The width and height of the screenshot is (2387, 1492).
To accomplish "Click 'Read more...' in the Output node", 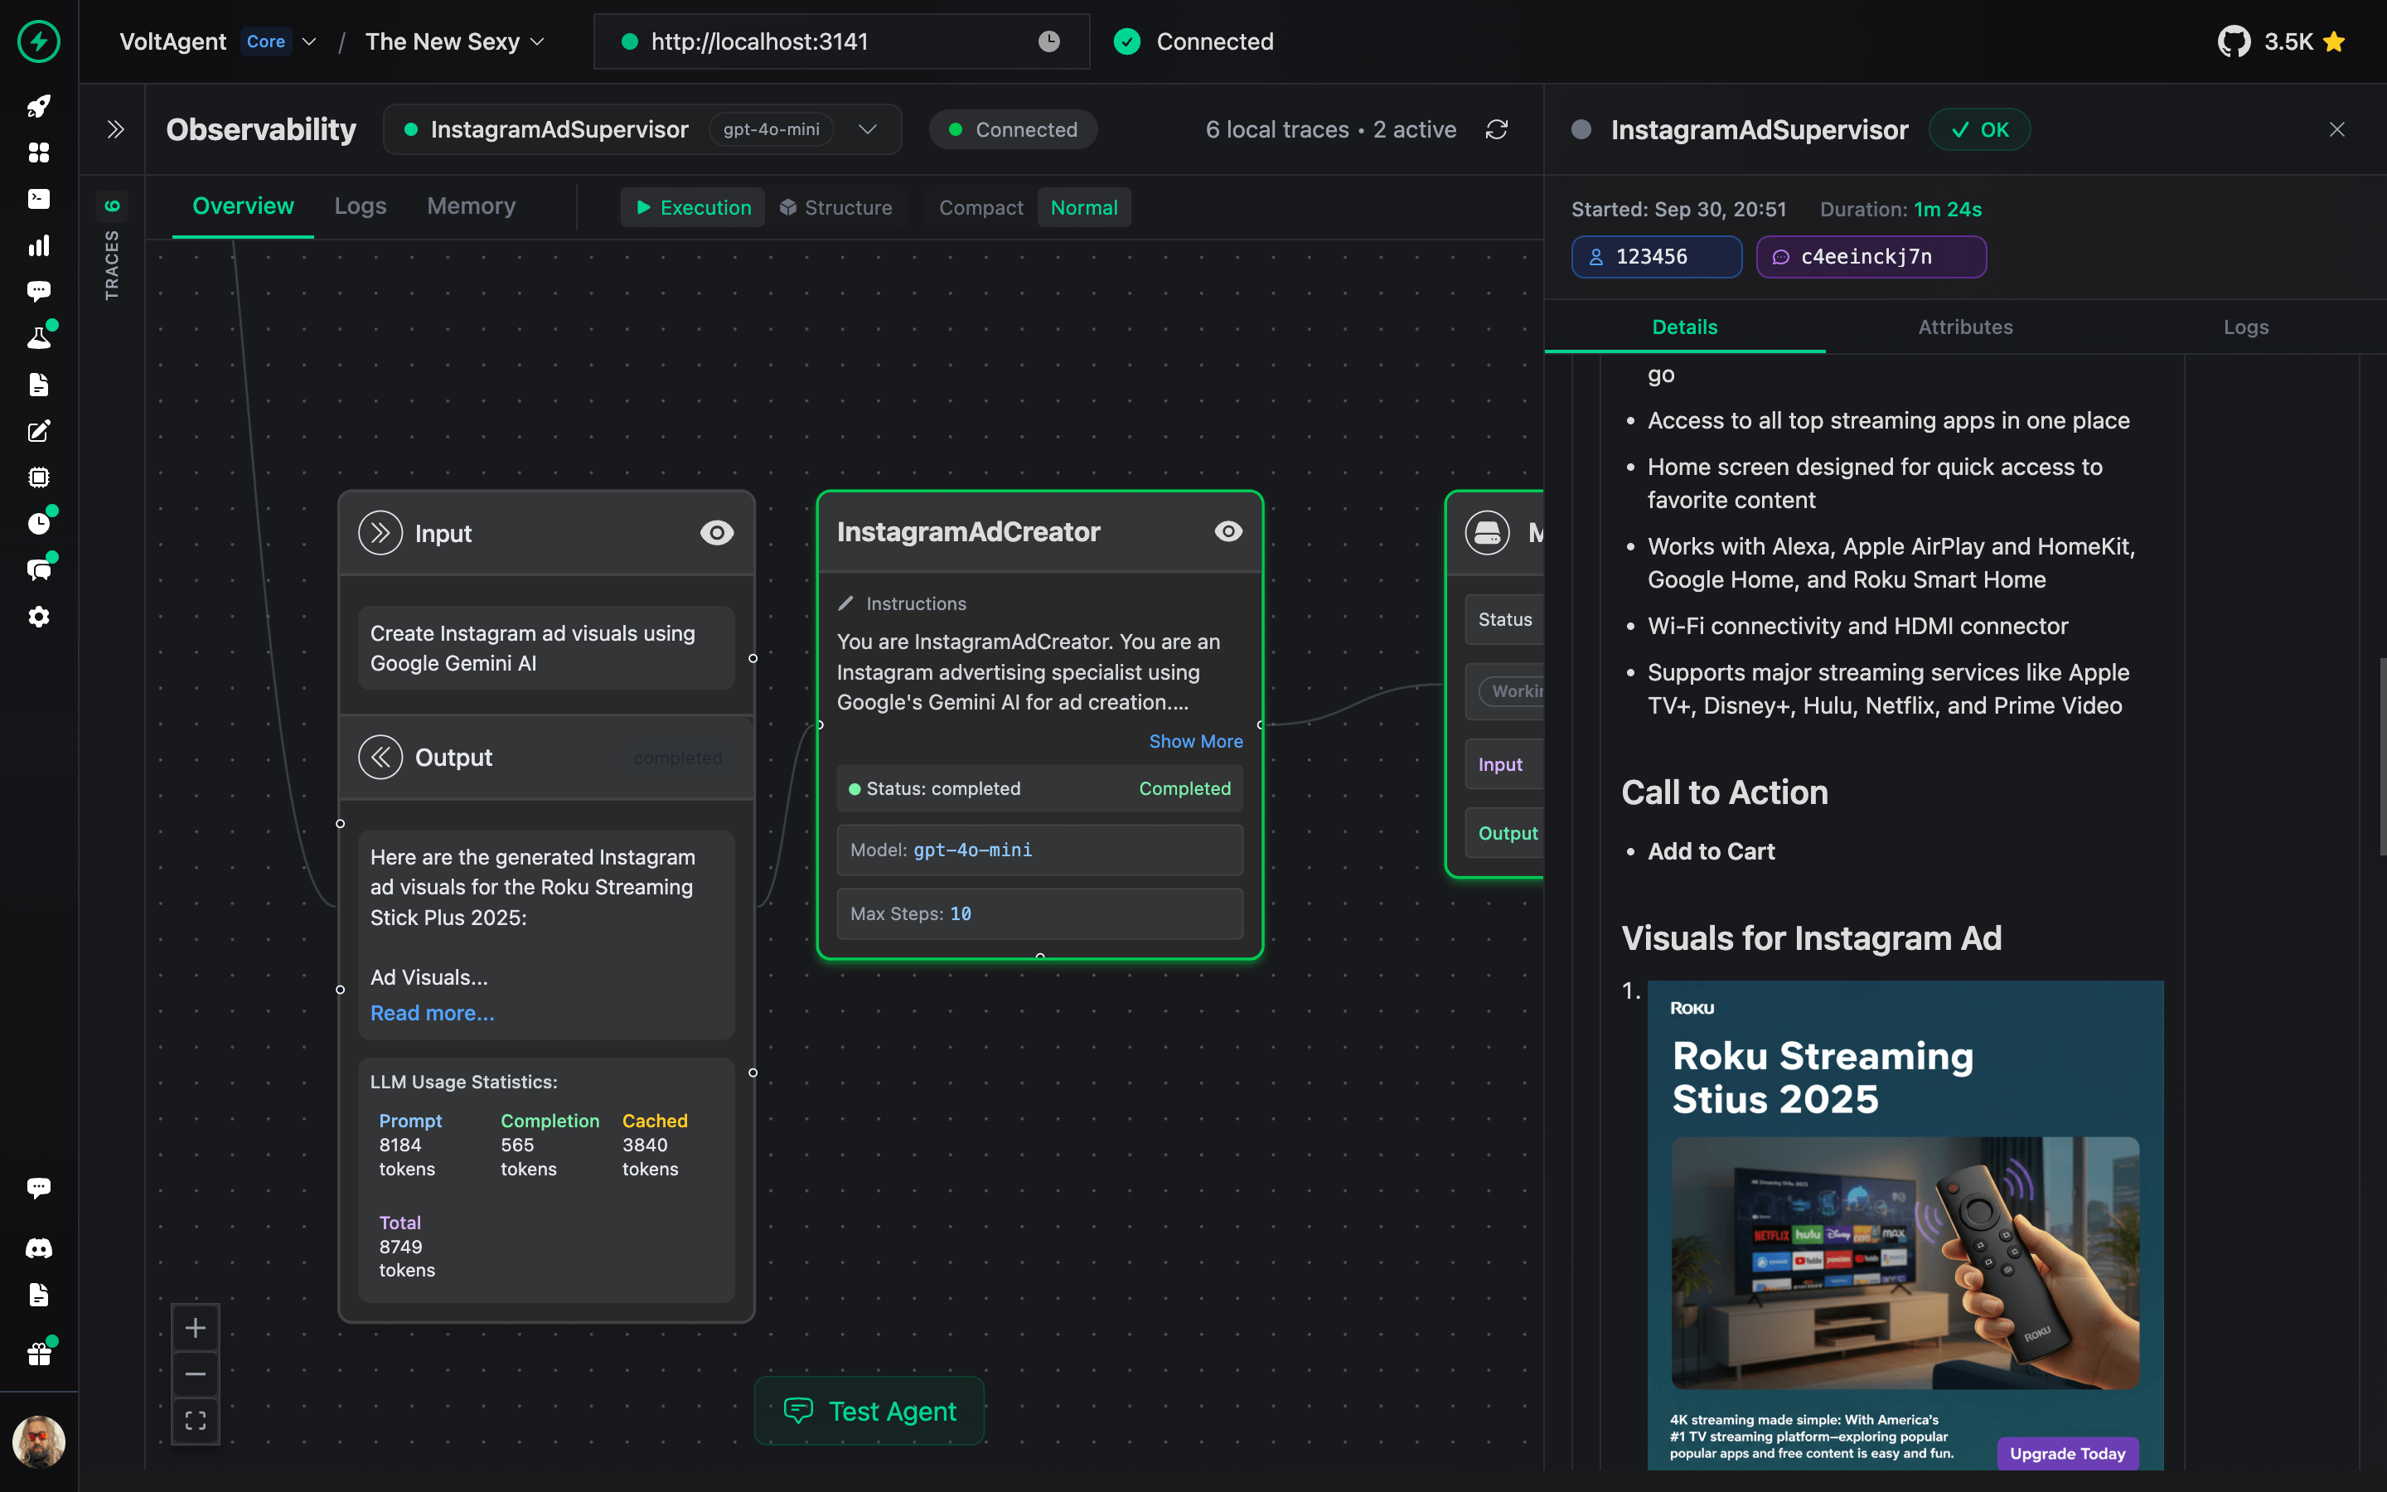I will (x=432, y=1012).
